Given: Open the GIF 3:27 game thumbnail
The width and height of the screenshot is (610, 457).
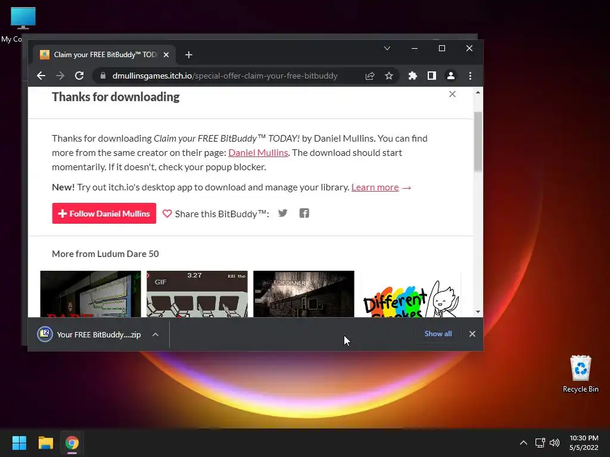Looking at the screenshot, I should (x=197, y=294).
